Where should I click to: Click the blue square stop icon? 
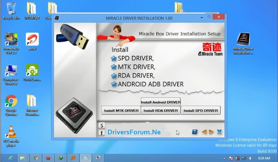(x=195, y=132)
